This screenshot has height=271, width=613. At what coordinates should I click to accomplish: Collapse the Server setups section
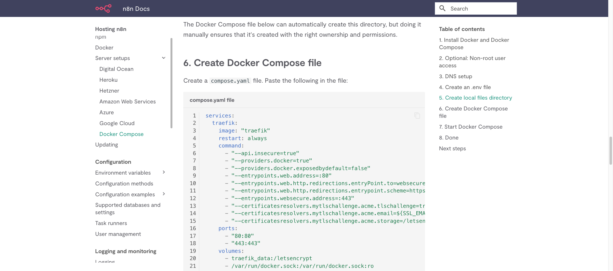click(x=163, y=58)
